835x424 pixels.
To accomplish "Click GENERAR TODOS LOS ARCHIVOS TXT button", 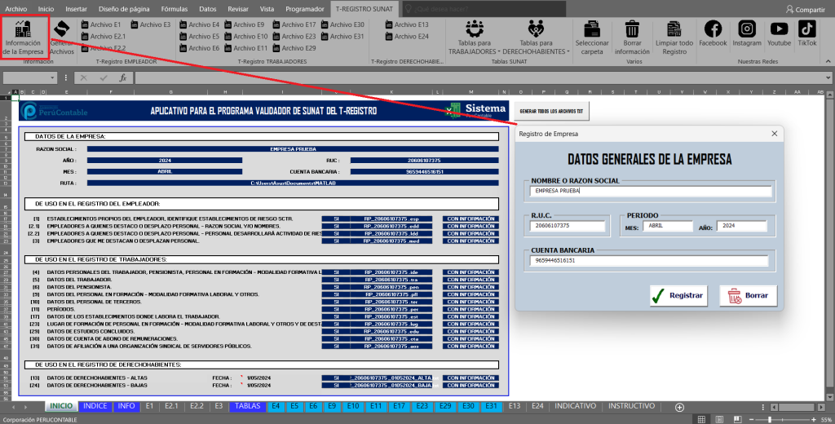I will pos(551,112).
